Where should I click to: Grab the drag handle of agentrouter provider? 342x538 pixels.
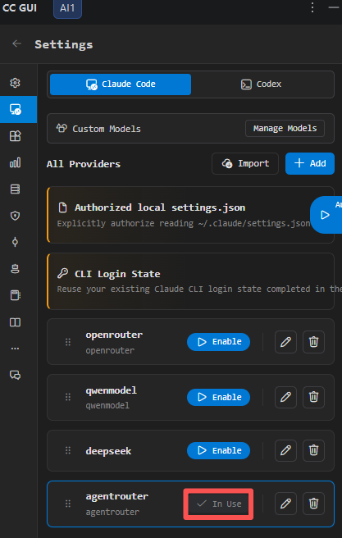[x=68, y=504]
